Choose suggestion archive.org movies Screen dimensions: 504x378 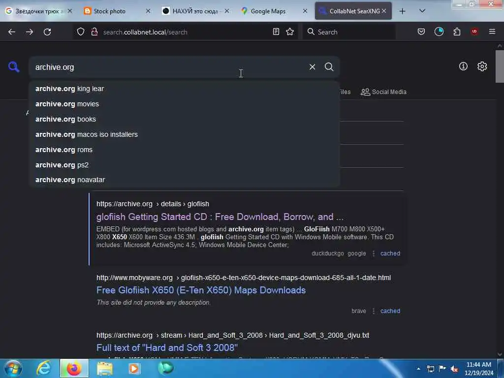(184, 104)
